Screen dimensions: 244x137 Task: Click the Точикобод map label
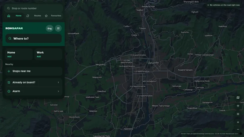192,108
